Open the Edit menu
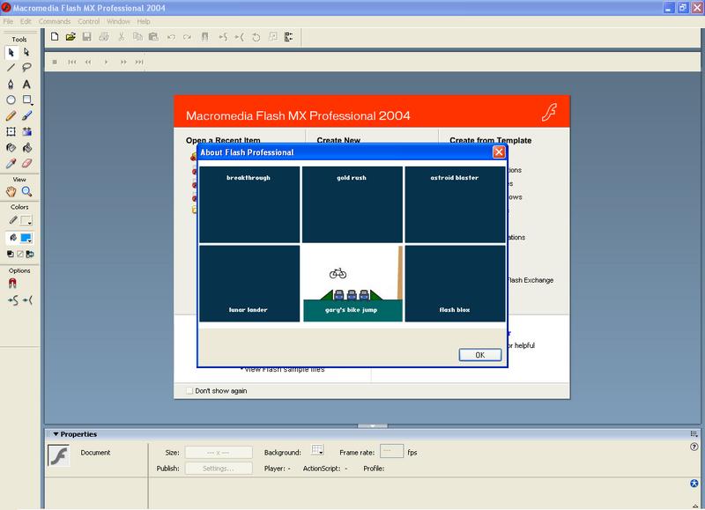This screenshot has width=705, height=510. (x=26, y=21)
